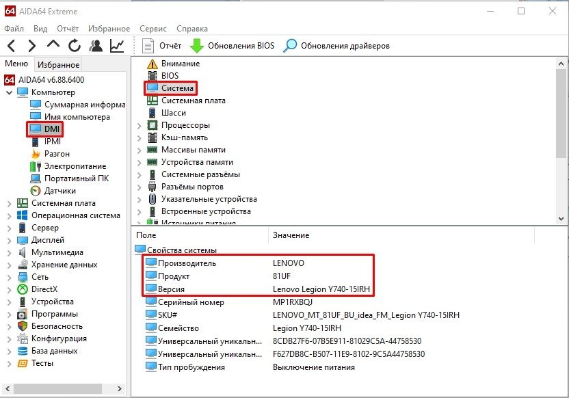Expand the Сеть node

click(10, 278)
